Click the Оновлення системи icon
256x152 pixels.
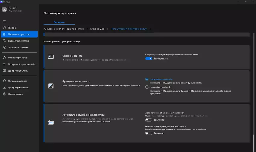(4, 48)
